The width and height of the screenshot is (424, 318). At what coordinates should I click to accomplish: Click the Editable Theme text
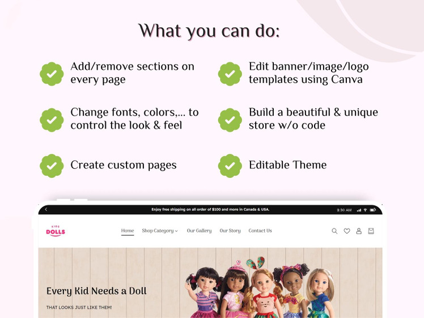coord(288,165)
